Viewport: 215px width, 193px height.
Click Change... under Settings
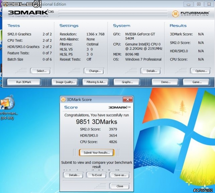pyautogui.click(x=94, y=71)
